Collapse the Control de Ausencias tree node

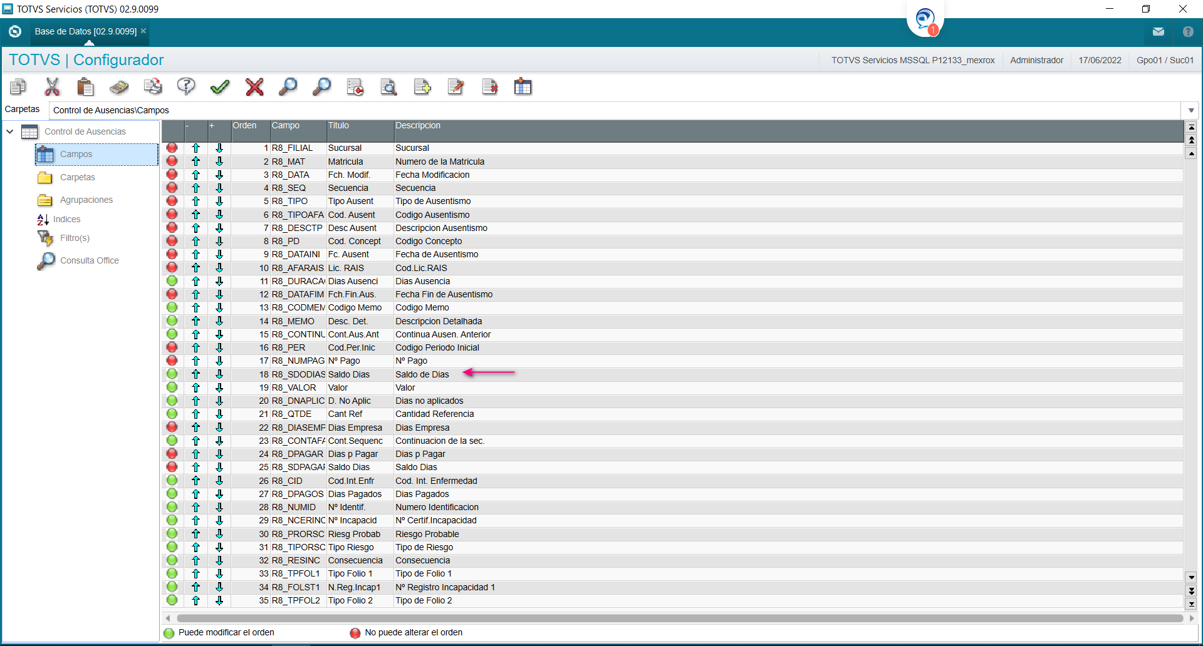point(10,131)
